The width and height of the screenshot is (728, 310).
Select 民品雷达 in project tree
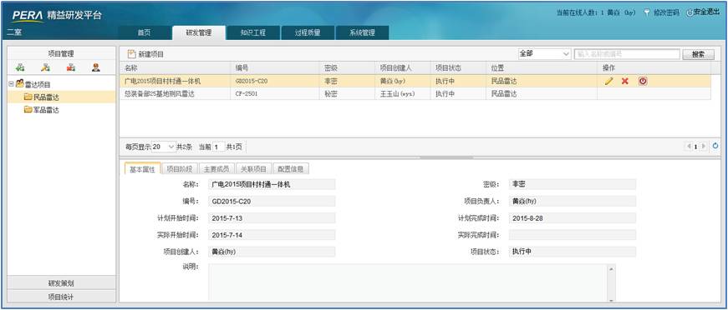click(47, 97)
